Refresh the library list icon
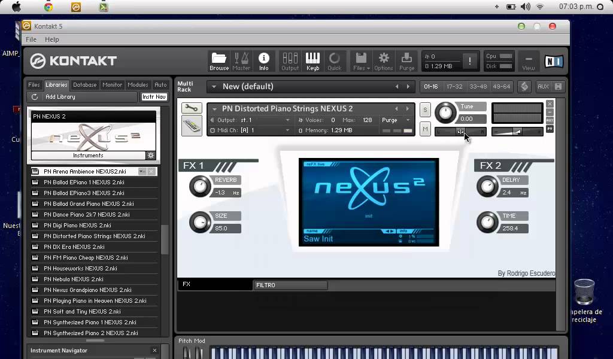613x359 pixels. [x=34, y=97]
